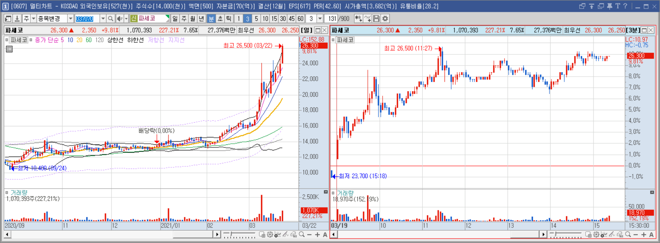Select the 년 (yearly) period button
The width and height of the screenshot is (660, 243).
point(201,19)
